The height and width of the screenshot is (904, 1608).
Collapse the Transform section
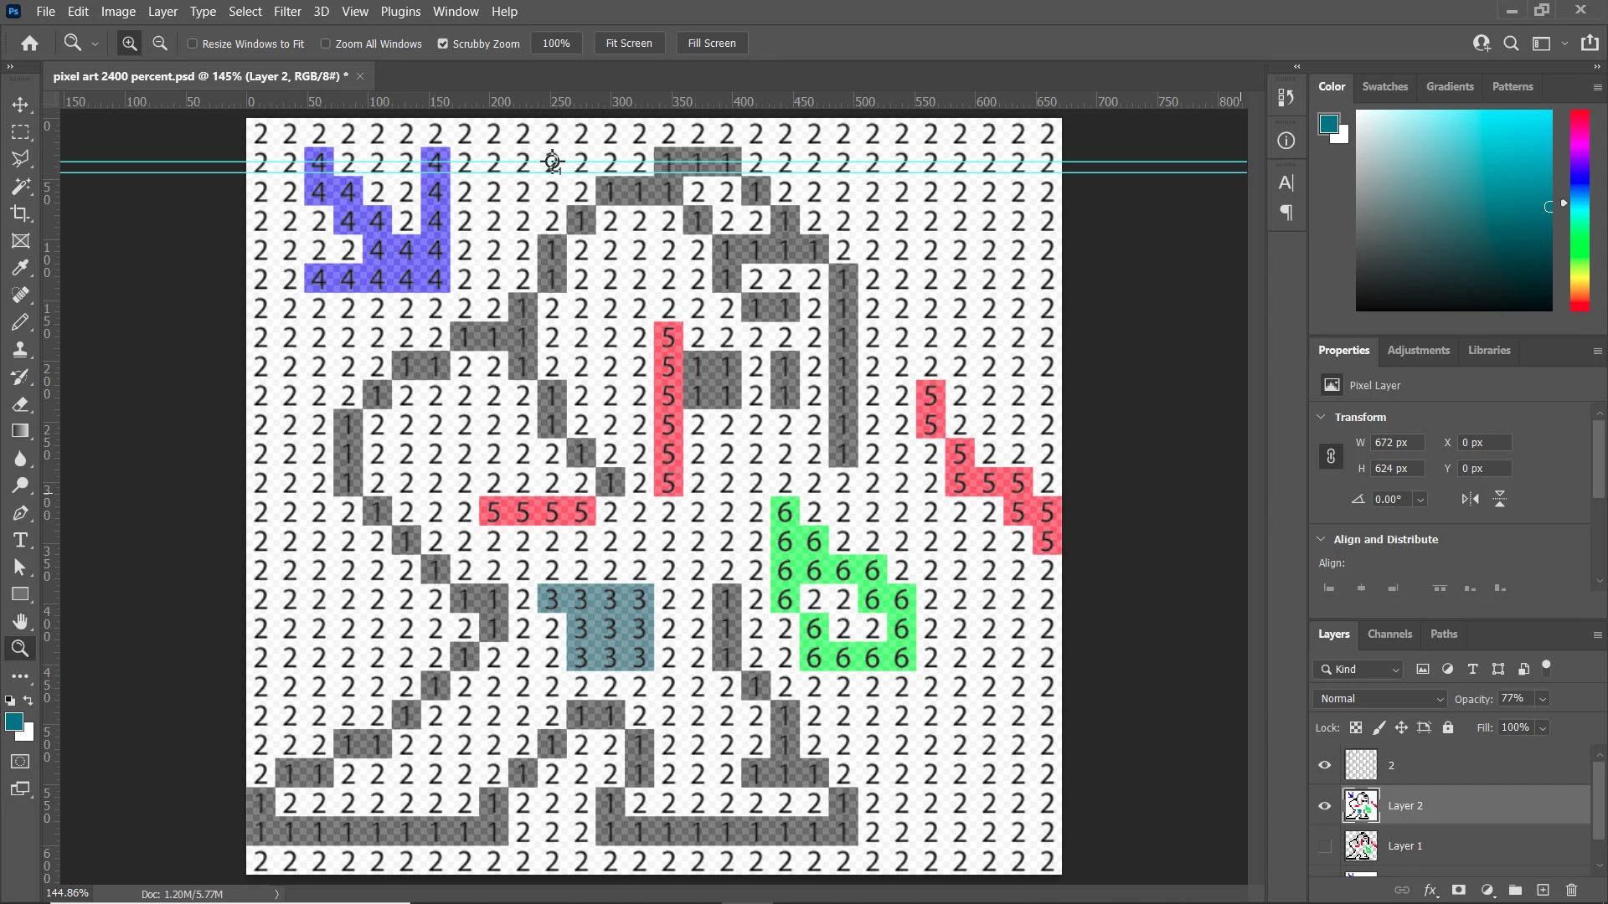(x=1321, y=417)
